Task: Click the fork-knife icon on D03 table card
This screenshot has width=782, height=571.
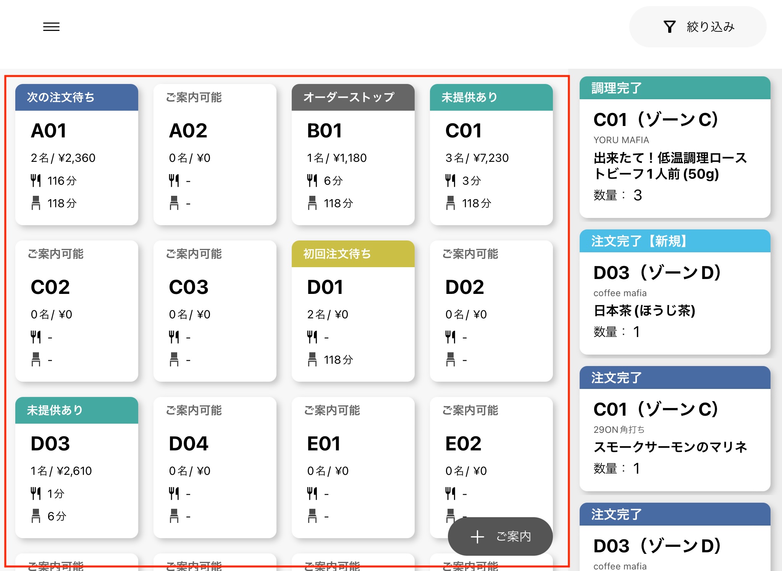Action: [36, 494]
